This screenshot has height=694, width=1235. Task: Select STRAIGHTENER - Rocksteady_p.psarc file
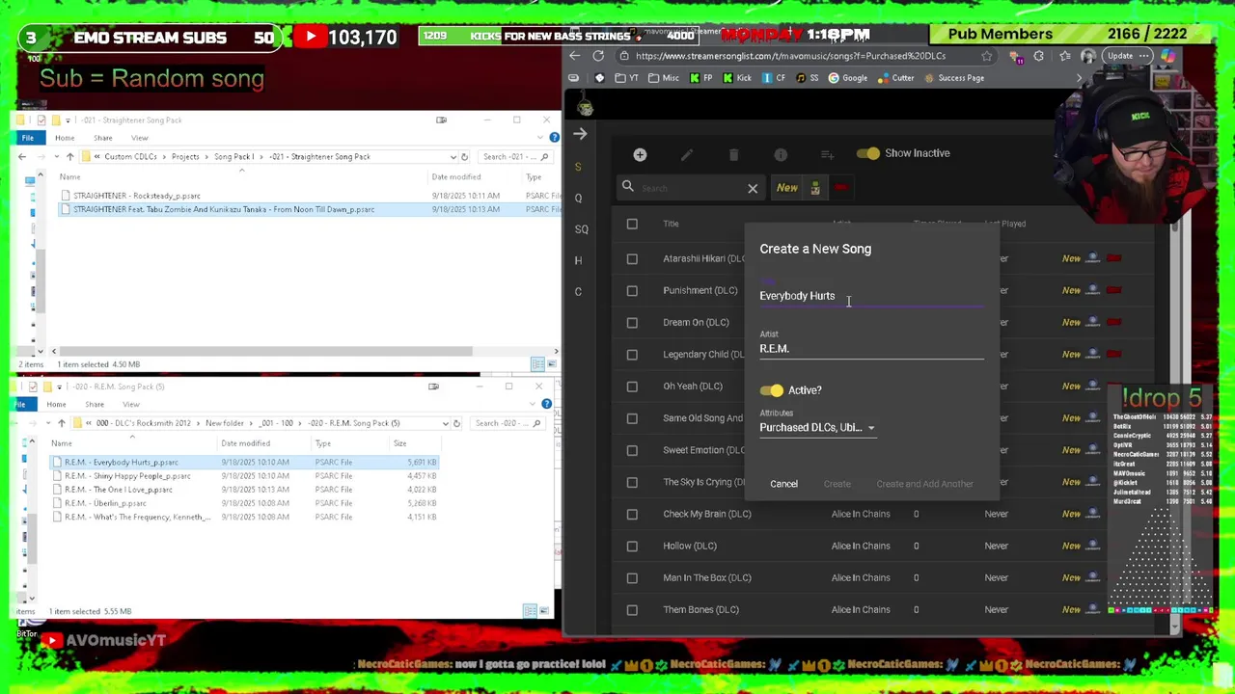click(137, 196)
